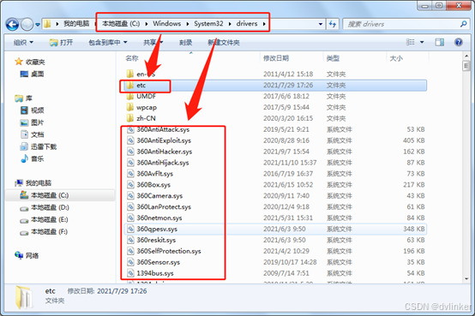This screenshot has width=475, height=316.
Task: Select the wpcap folder icon
Action: pos(130,107)
